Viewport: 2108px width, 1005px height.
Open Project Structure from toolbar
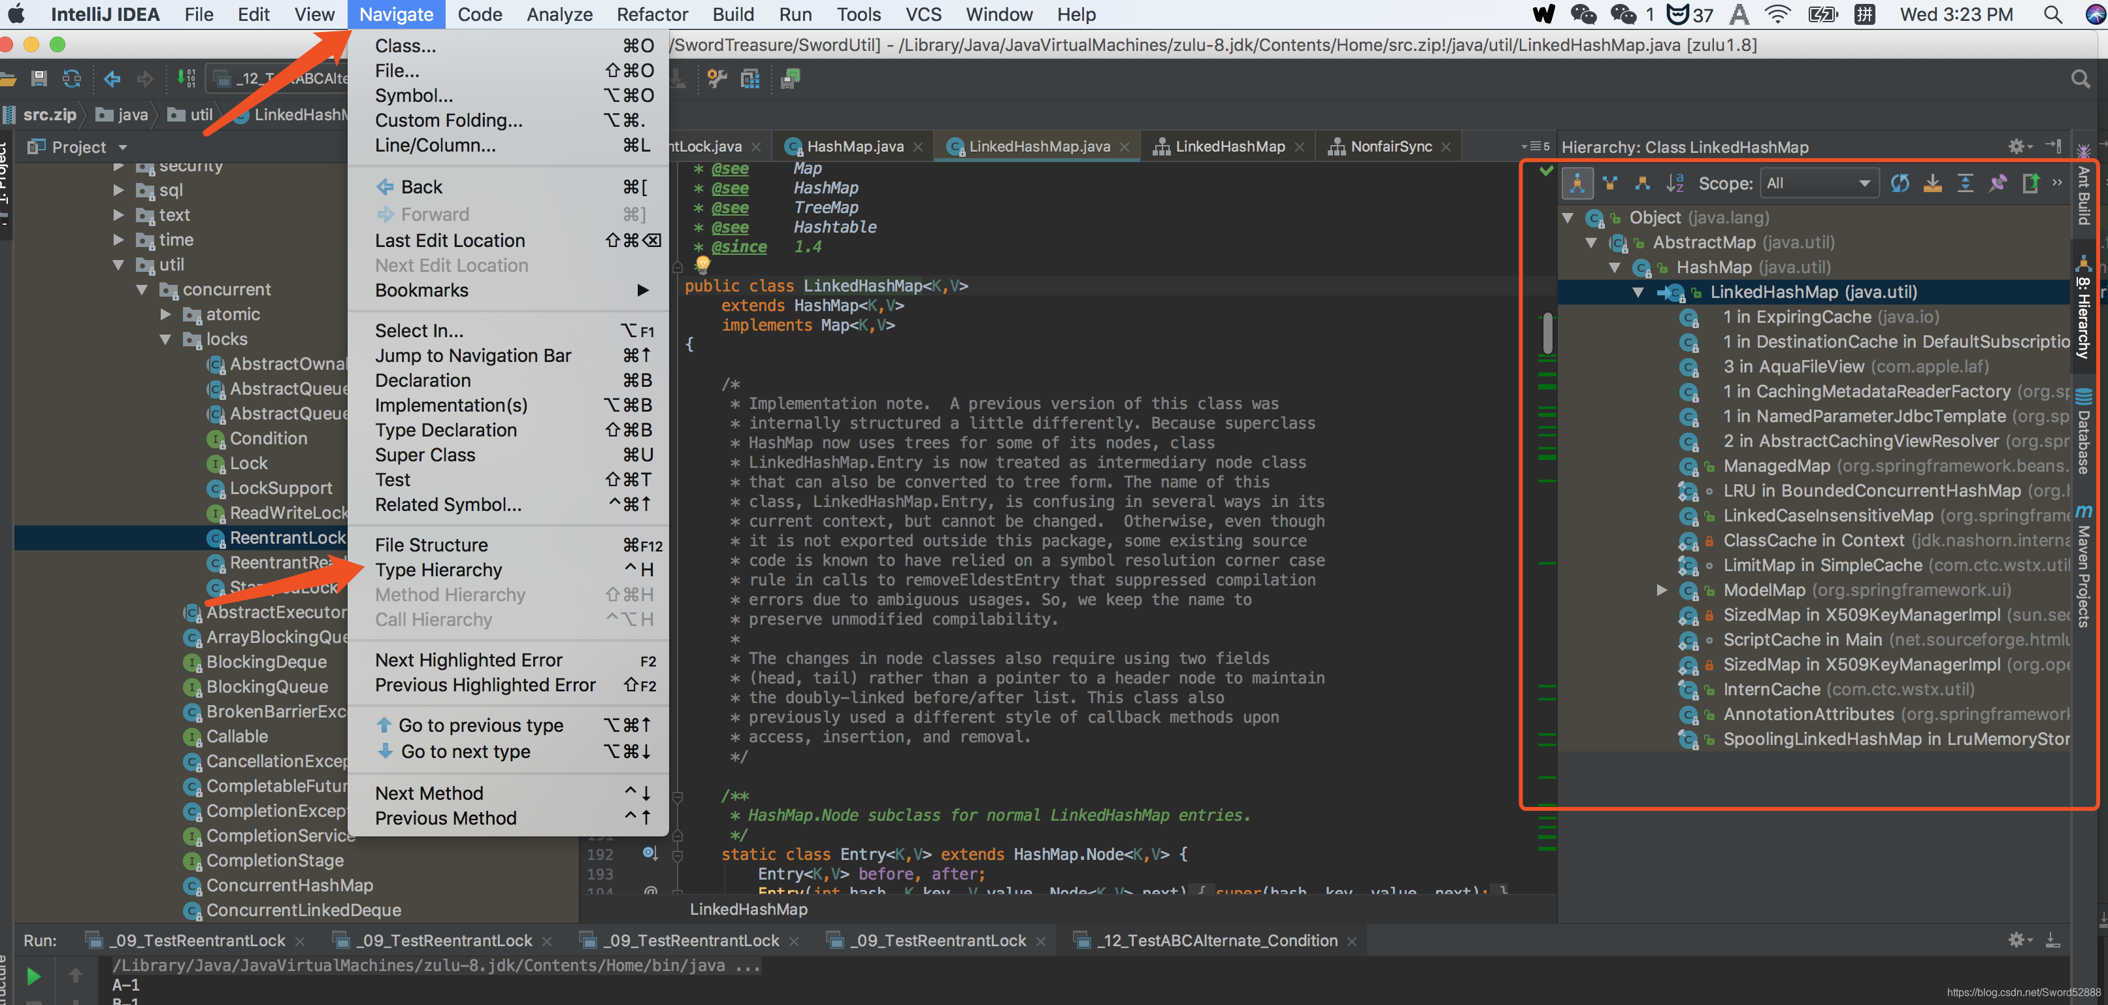750,78
